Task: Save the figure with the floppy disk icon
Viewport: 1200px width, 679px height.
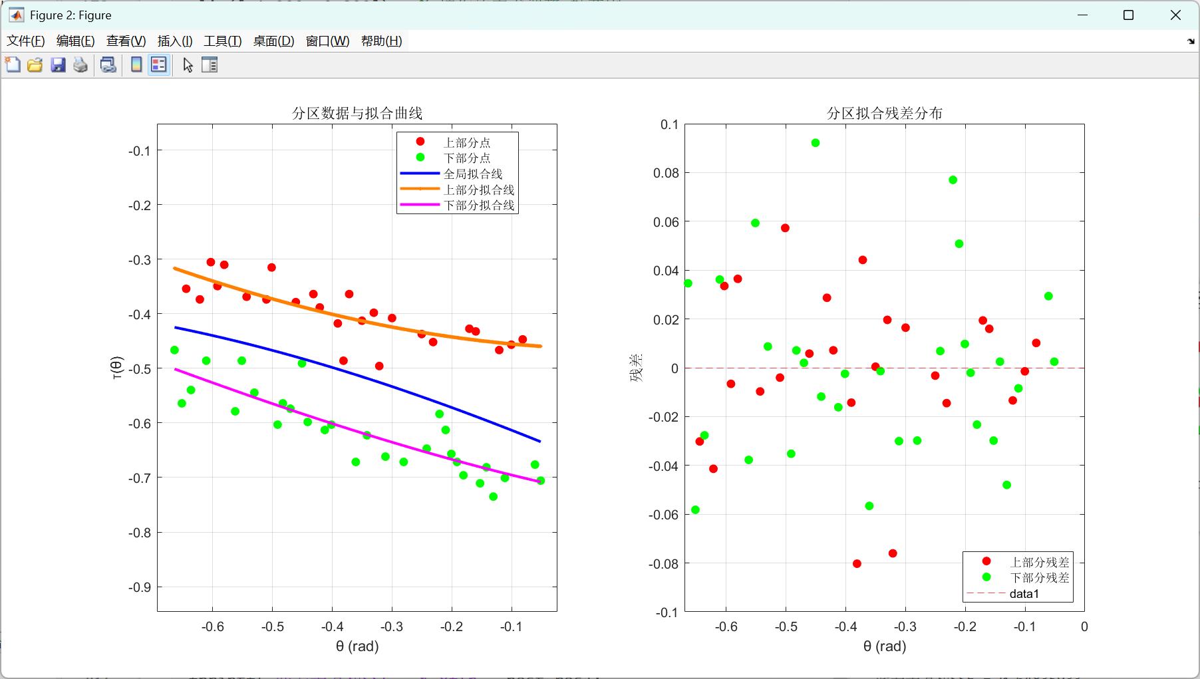Action: 59,65
